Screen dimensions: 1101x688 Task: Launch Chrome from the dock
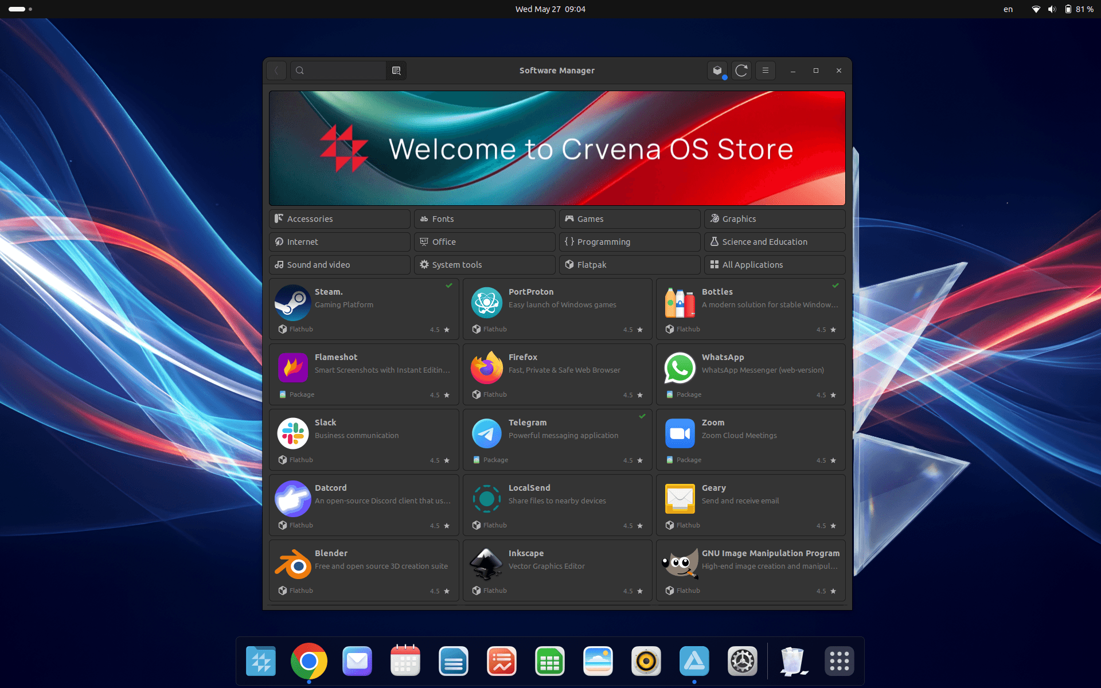[x=309, y=662]
